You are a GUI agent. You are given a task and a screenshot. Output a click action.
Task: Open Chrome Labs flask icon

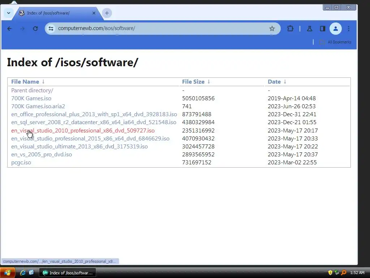point(310,29)
